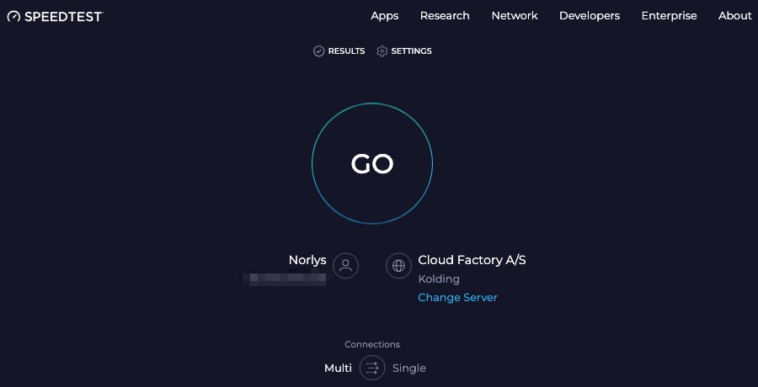
Task: Click the Change Server link
Action: point(457,298)
